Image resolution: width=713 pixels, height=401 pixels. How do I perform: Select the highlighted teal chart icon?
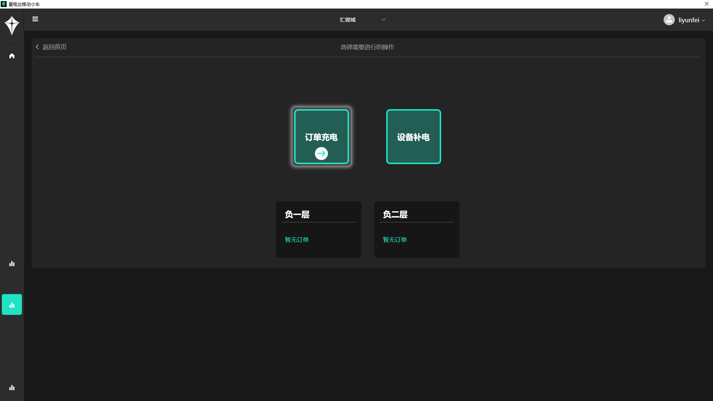(x=12, y=304)
